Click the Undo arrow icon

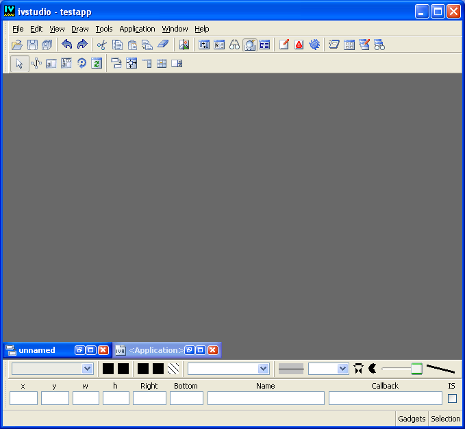(x=66, y=45)
